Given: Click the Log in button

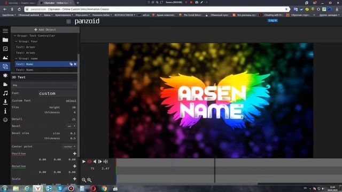Looking at the screenshot, I should point(273,20).
